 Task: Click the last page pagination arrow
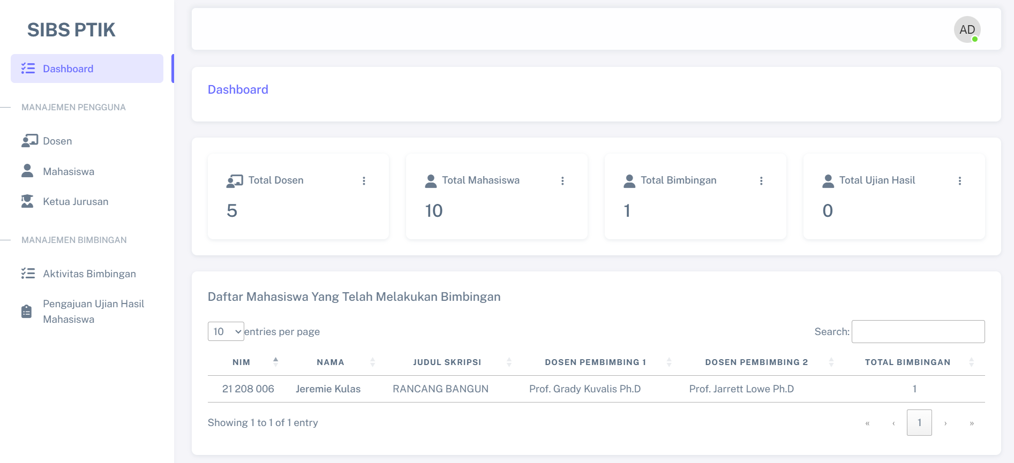972,423
